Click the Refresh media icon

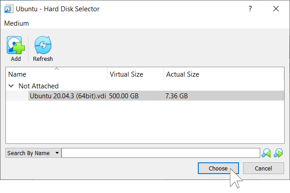[43, 45]
